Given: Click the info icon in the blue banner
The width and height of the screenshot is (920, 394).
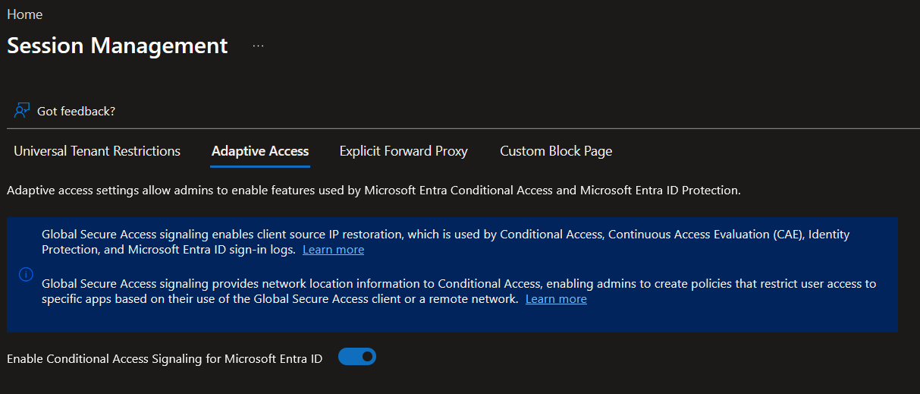Looking at the screenshot, I should pyautogui.click(x=25, y=275).
